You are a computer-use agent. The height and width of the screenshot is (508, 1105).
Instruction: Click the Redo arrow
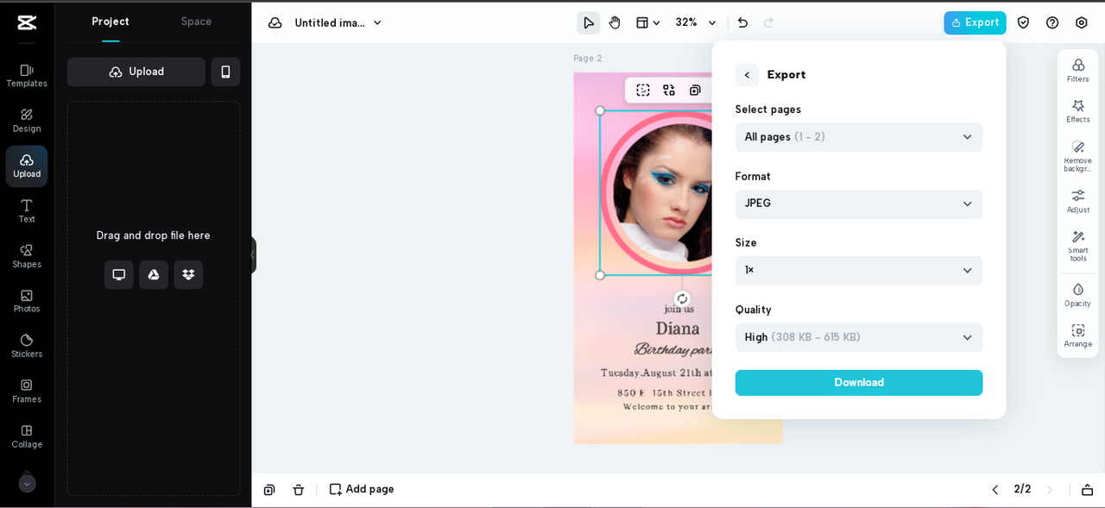[768, 22]
